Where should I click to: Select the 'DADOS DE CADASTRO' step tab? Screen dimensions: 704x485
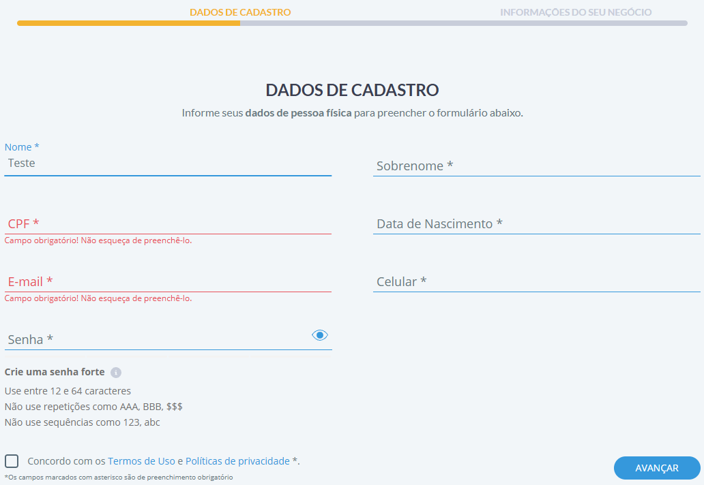click(240, 12)
